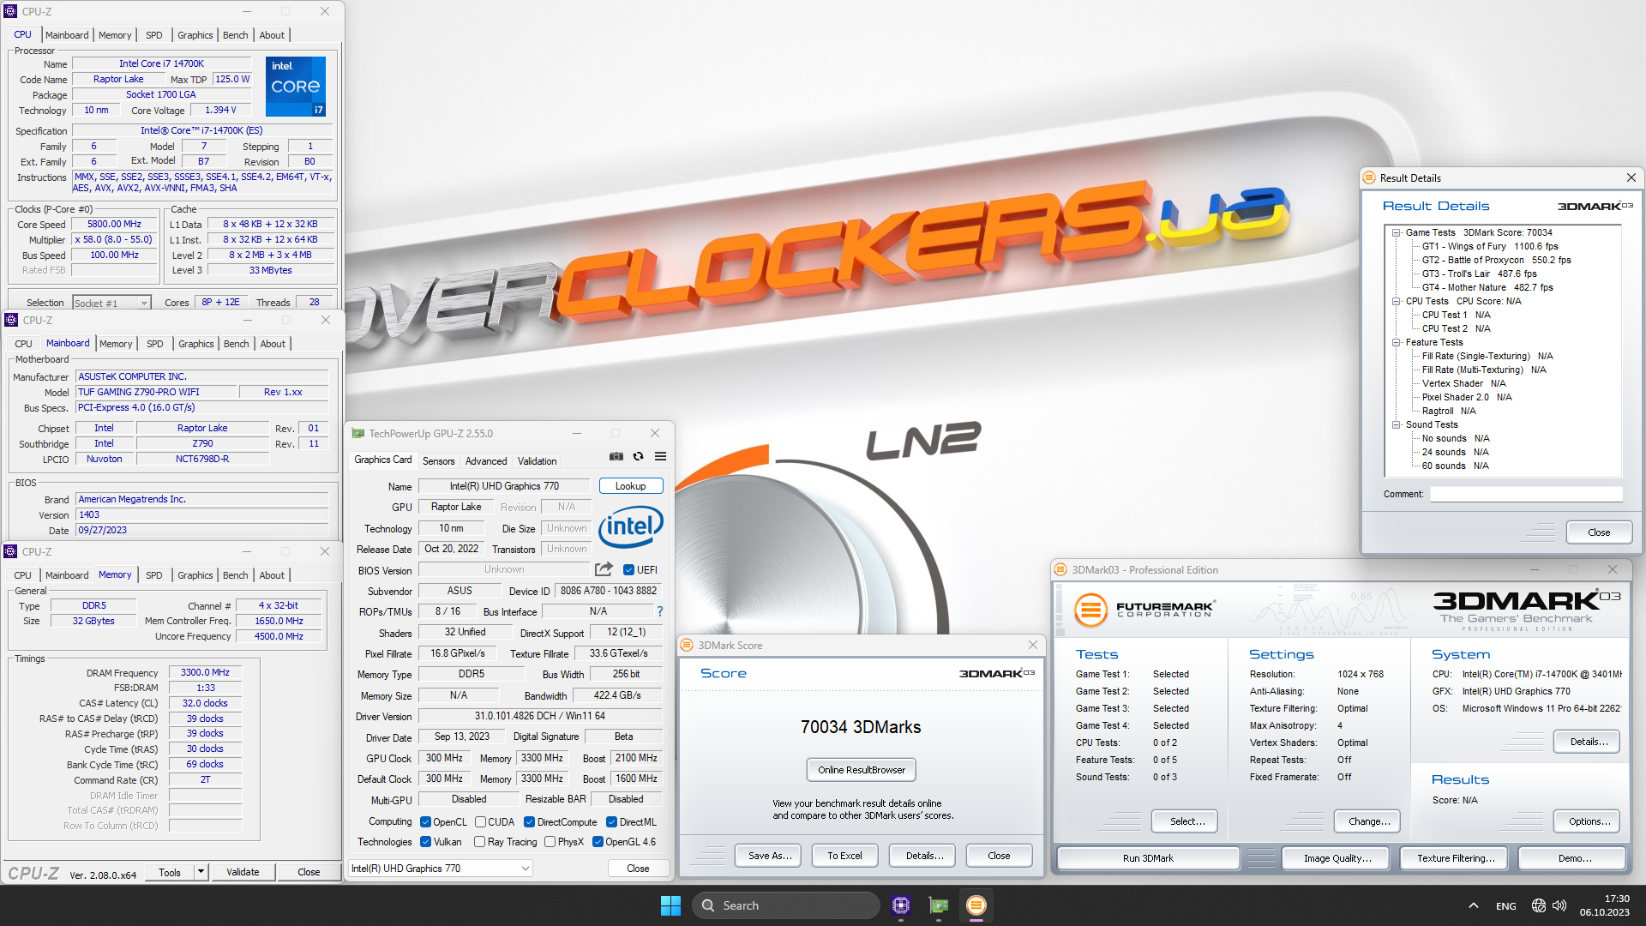This screenshot has height=926, width=1646.
Task: Open the Validation tab in GPU-Z
Action: point(537,461)
